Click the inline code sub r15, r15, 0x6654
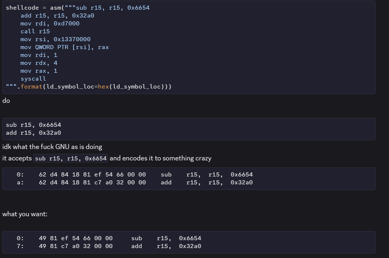The image size is (389, 258). click(x=70, y=158)
